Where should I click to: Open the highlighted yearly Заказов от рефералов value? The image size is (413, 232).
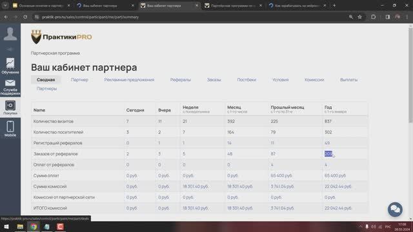point(328,153)
